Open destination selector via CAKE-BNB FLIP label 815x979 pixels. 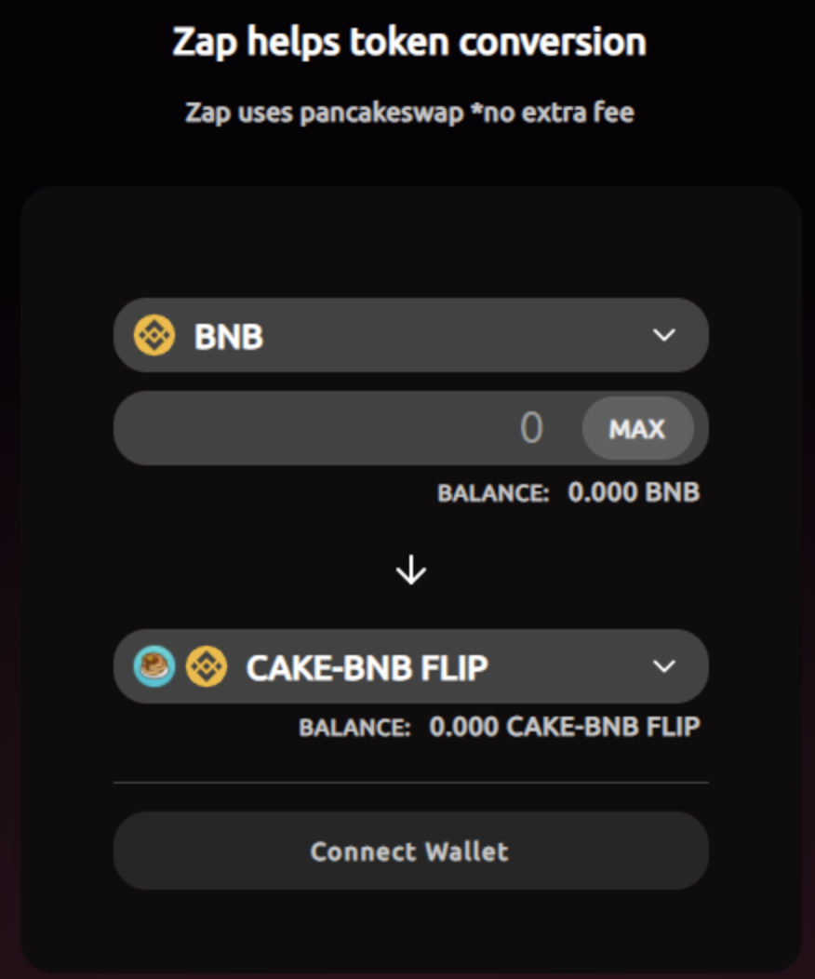(367, 668)
